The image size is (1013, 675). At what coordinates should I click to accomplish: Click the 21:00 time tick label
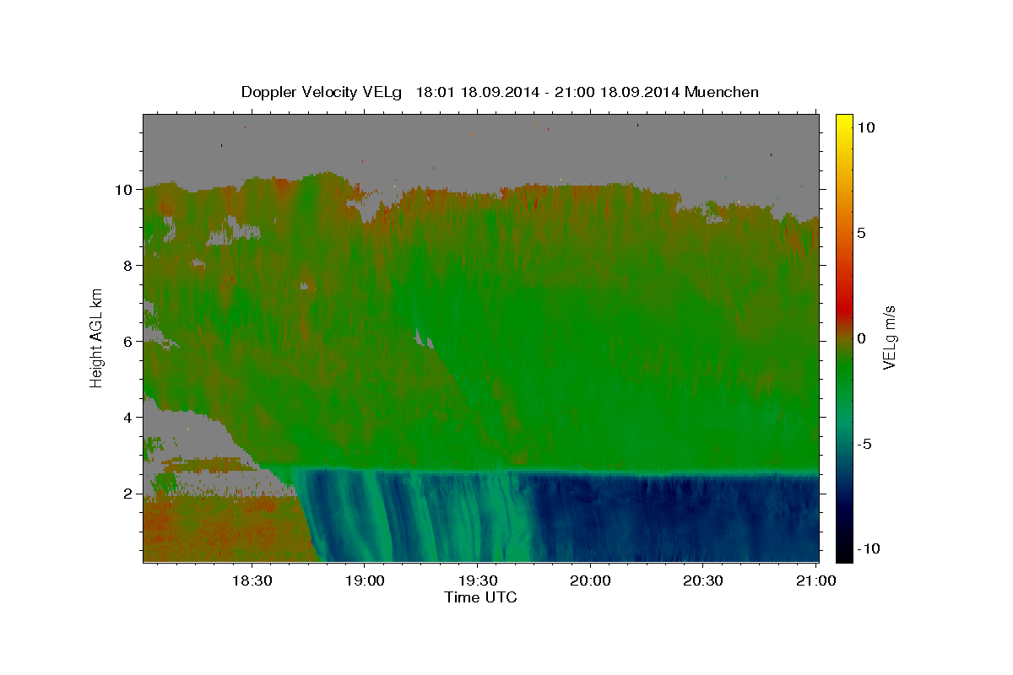click(816, 580)
